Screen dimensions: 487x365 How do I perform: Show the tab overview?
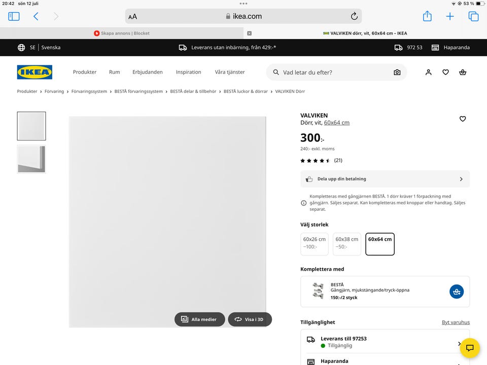pyautogui.click(x=473, y=16)
